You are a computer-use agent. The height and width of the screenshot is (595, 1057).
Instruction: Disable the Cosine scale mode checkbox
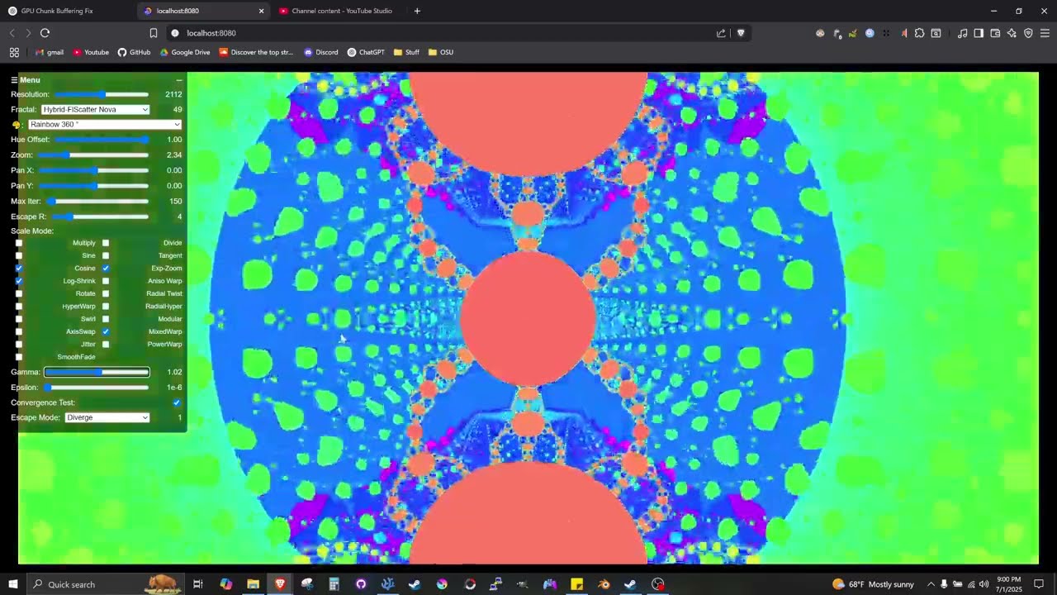[18, 268]
